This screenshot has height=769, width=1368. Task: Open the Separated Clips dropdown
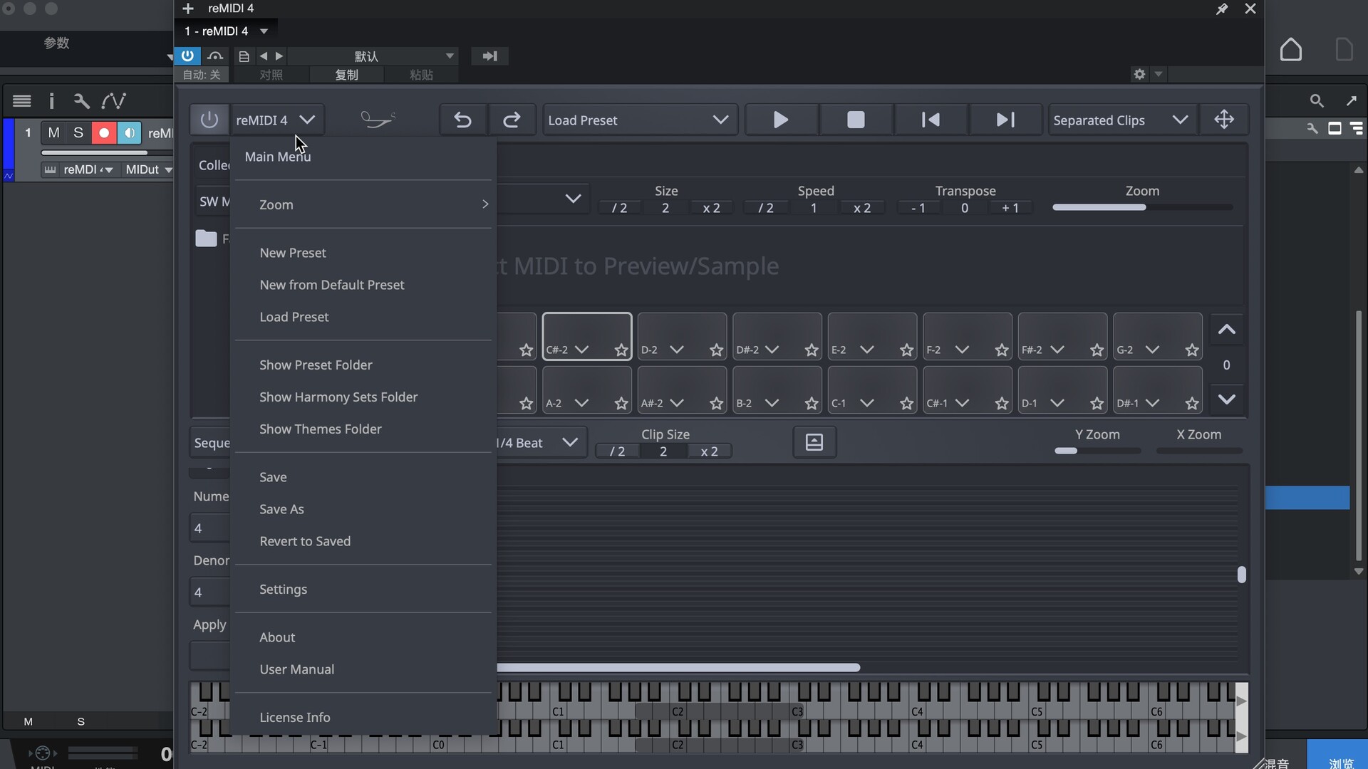pyautogui.click(x=1121, y=120)
